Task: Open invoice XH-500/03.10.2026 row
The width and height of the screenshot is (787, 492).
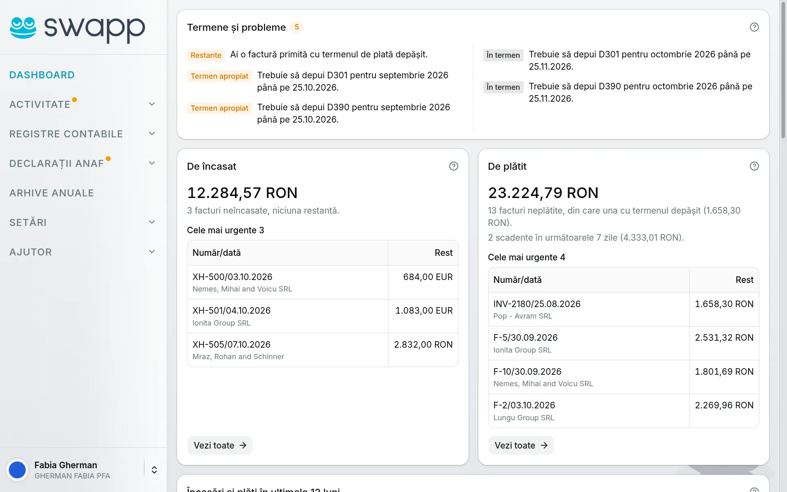Action: tap(323, 282)
